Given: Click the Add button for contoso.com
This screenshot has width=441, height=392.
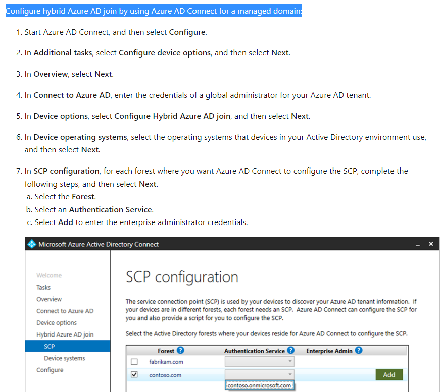Looking at the screenshot, I should tap(388, 374).
